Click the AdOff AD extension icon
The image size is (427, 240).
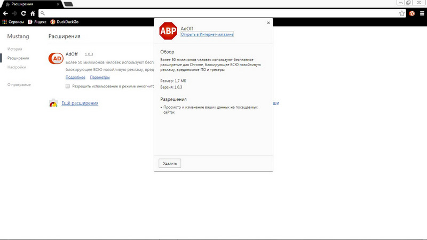point(56,58)
